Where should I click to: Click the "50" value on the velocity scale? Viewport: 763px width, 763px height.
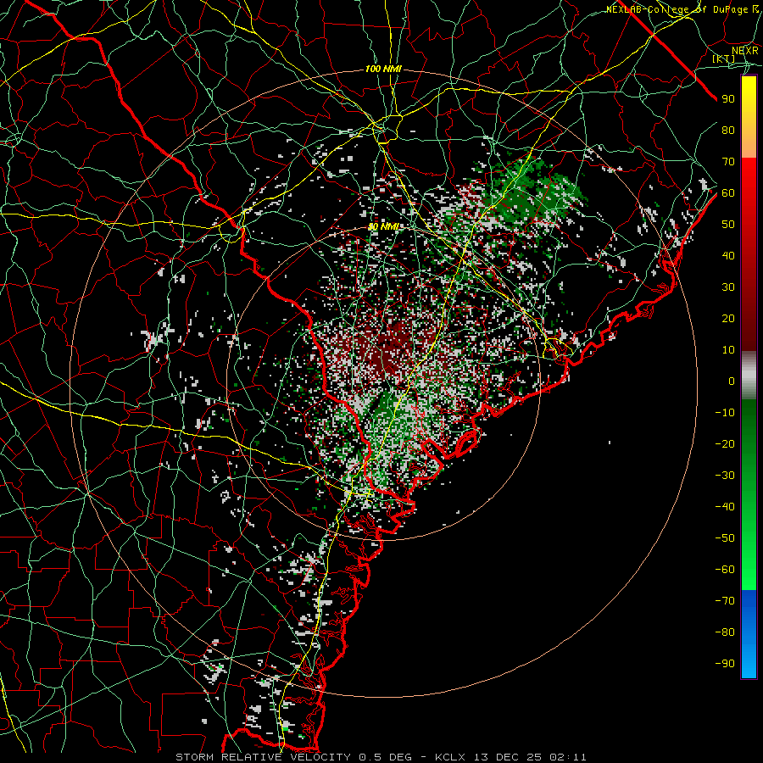728,225
